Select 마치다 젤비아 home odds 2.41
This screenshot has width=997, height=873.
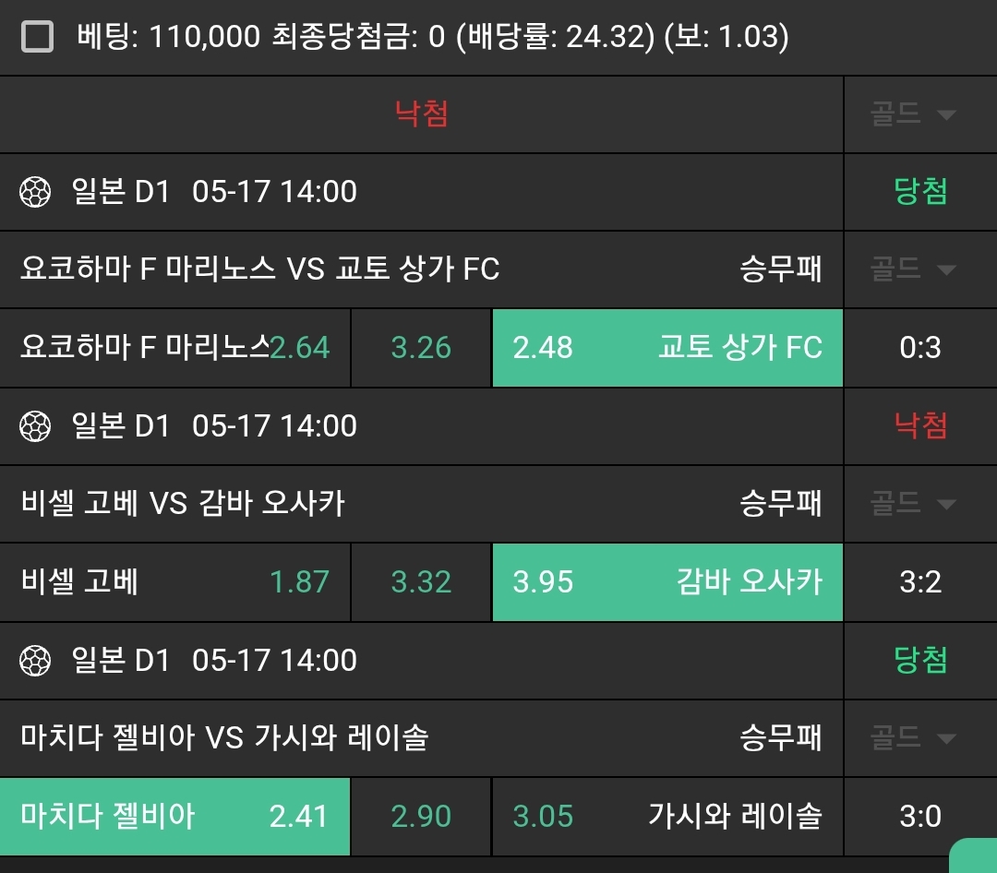tap(175, 817)
